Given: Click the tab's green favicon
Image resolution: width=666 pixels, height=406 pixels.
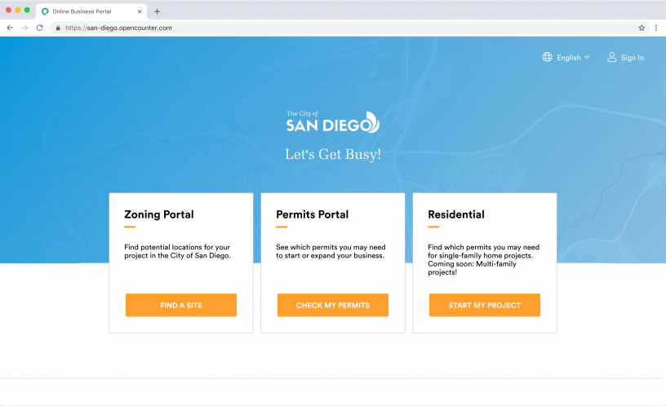Looking at the screenshot, I should [x=45, y=11].
